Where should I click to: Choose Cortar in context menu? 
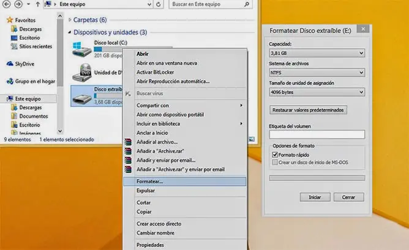pos(185,202)
